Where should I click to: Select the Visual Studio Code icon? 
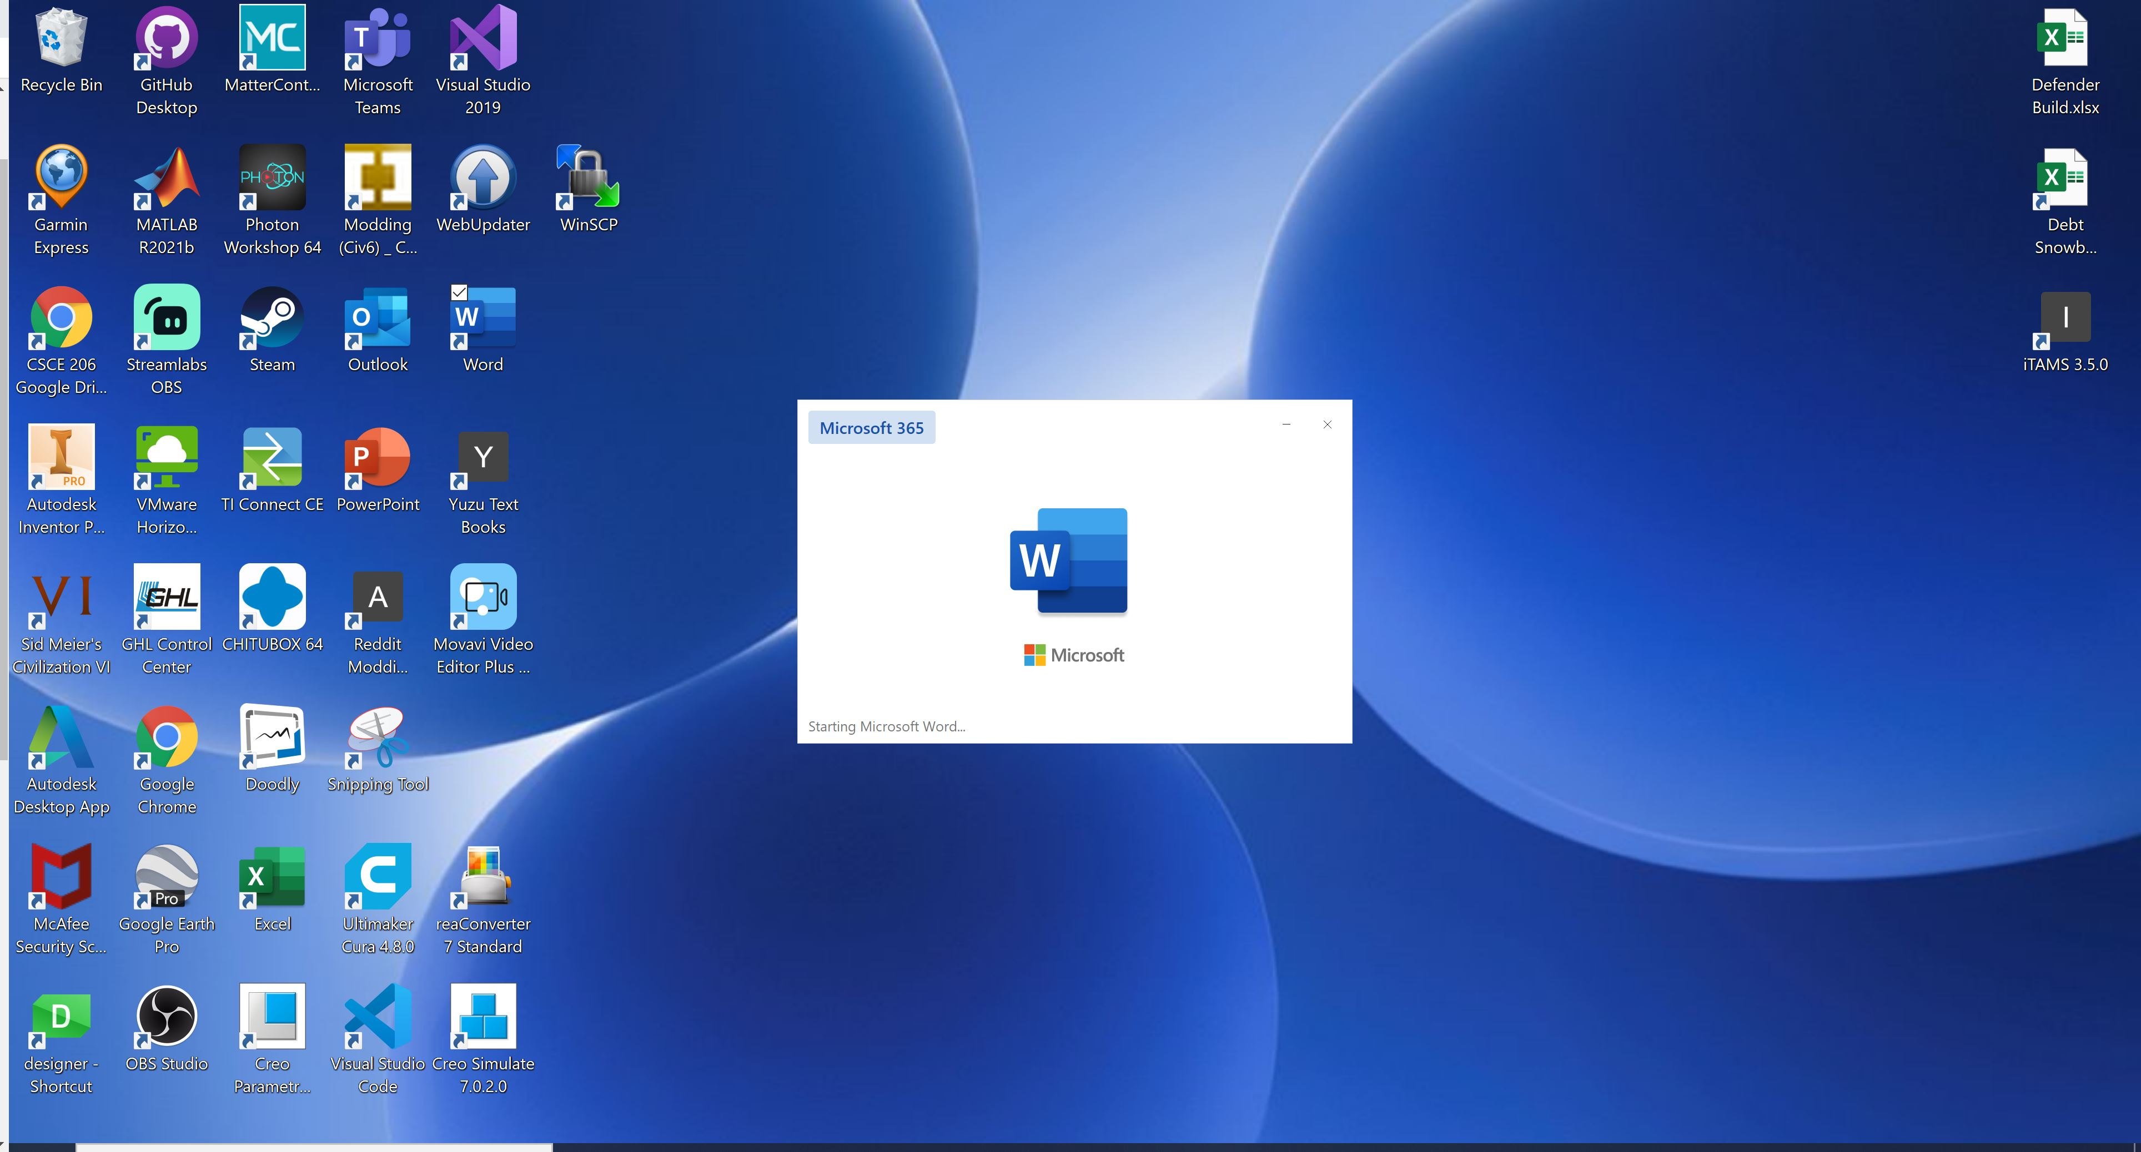(x=378, y=1016)
